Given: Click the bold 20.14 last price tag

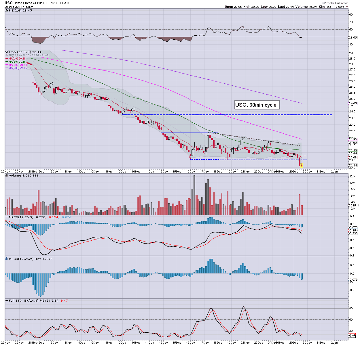Looking at the screenshot, I should pyautogui.click(x=353, y=165).
